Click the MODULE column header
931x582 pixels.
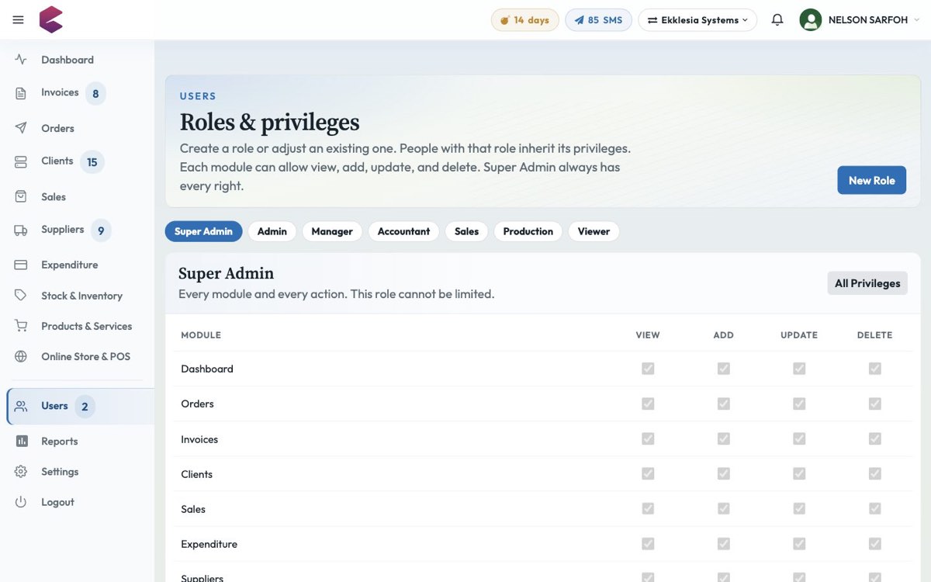201,335
